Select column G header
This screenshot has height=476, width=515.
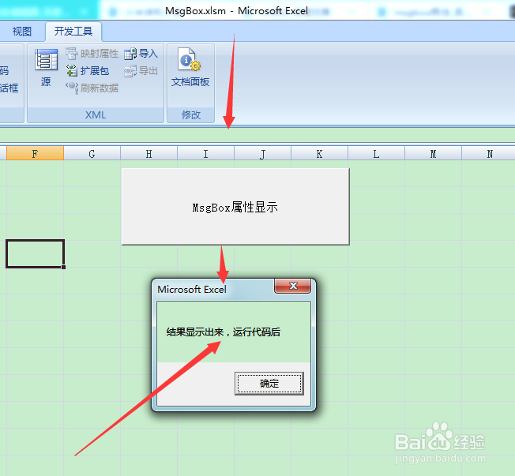click(92, 154)
